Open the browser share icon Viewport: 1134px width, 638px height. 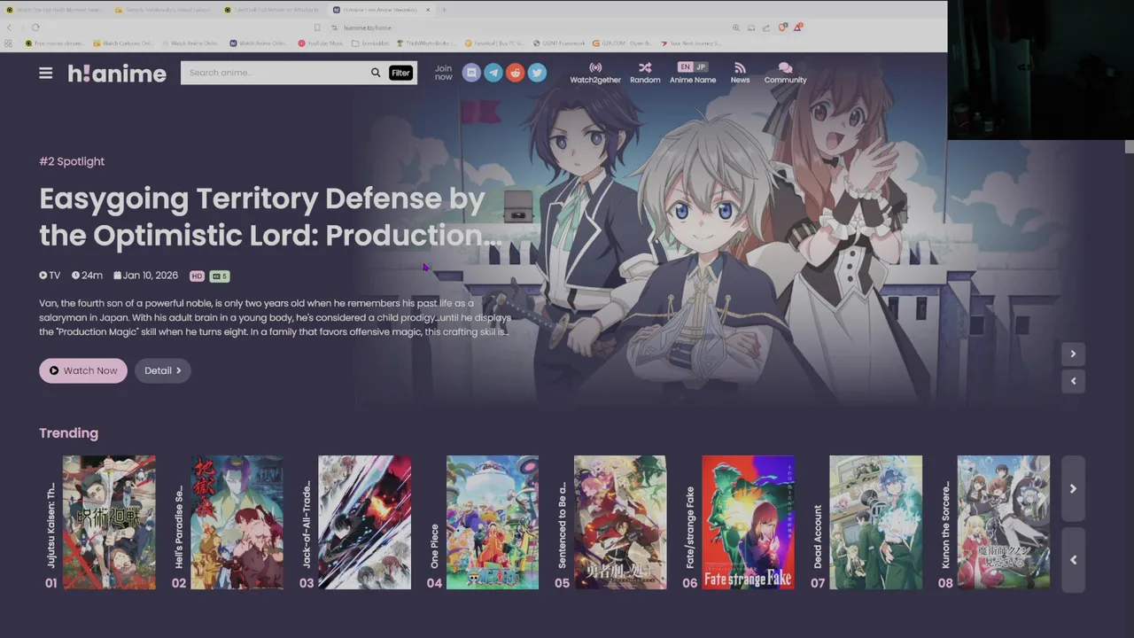click(x=766, y=27)
